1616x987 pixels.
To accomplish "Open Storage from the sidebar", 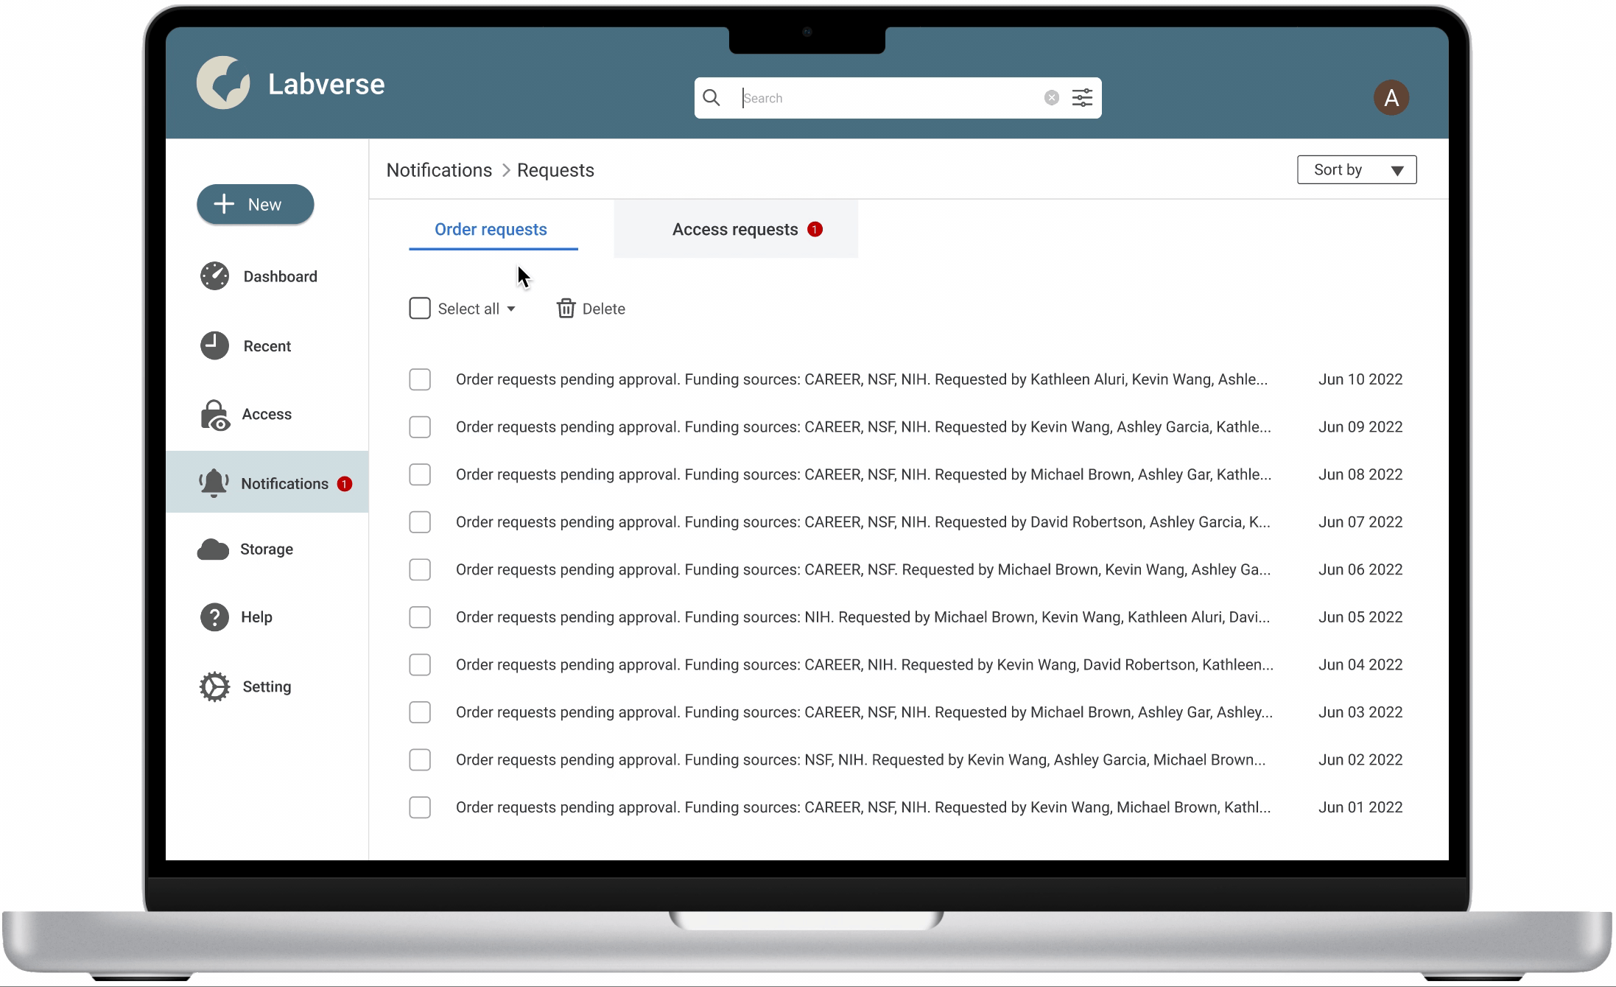I will (x=266, y=549).
